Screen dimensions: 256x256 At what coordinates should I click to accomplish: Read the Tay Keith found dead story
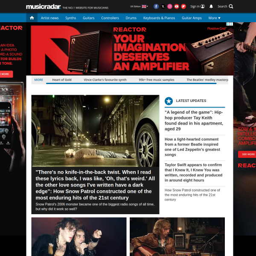pyautogui.click(x=194, y=120)
